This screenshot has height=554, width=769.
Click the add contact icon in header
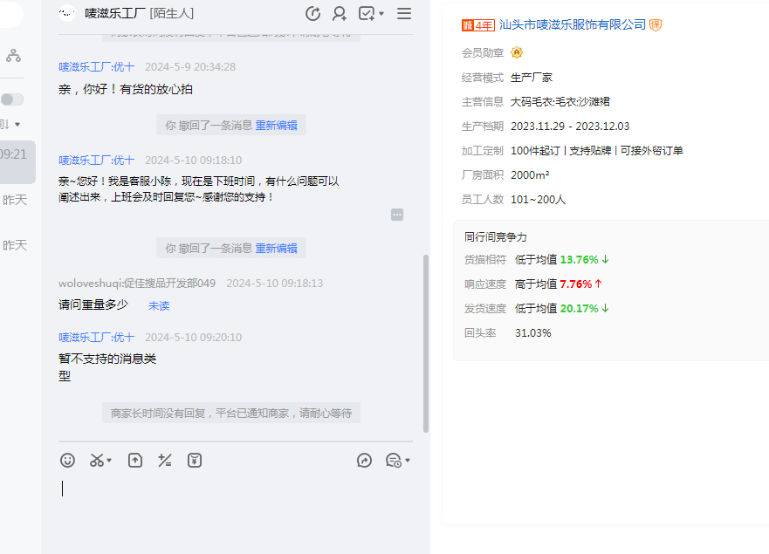pos(340,13)
